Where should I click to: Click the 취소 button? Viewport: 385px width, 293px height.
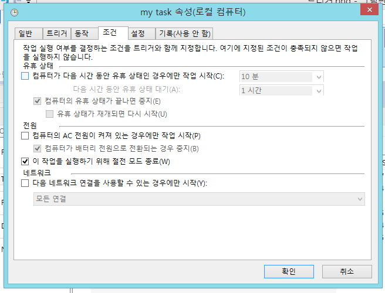(x=346, y=271)
